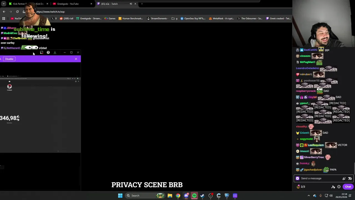Open the Human Benchmark bookmark
Viewport: 355px width, 200px height.
(x=131, y=18)
